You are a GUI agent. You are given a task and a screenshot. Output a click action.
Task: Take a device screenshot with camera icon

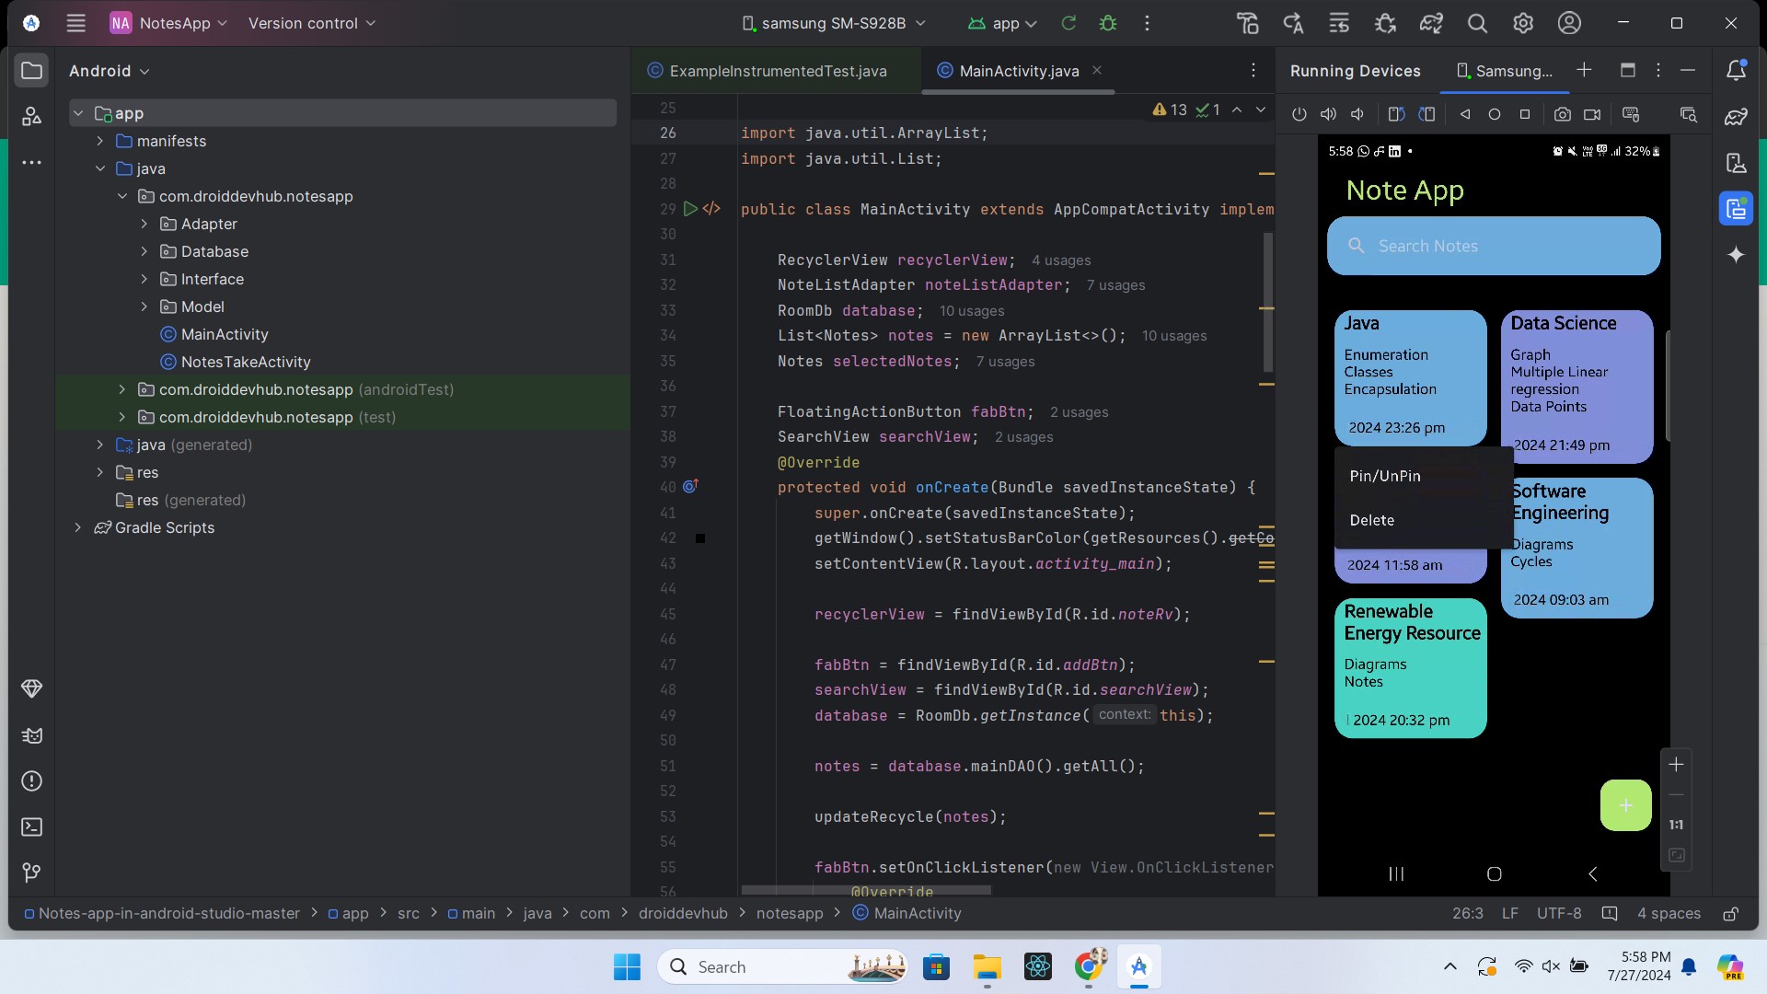tap(1562, 114)
